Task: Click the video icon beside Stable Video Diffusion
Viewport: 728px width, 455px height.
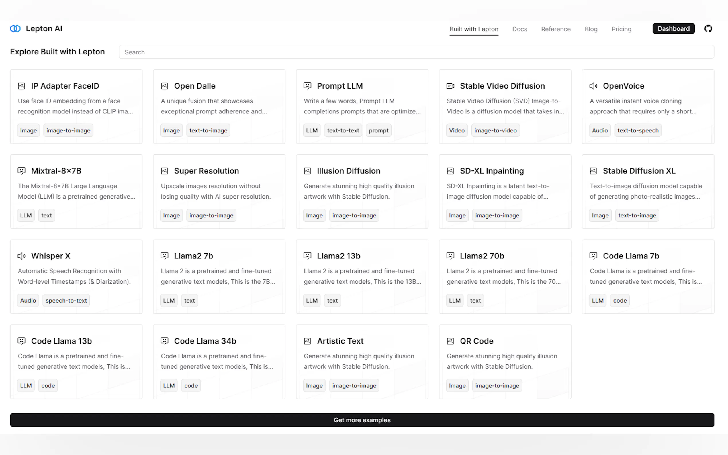Action: [450, 86]
